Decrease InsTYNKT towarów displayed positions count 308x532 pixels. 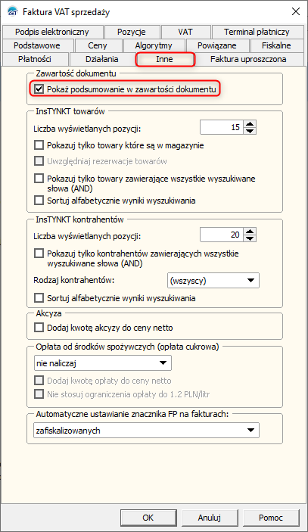[x=250, y=131]
